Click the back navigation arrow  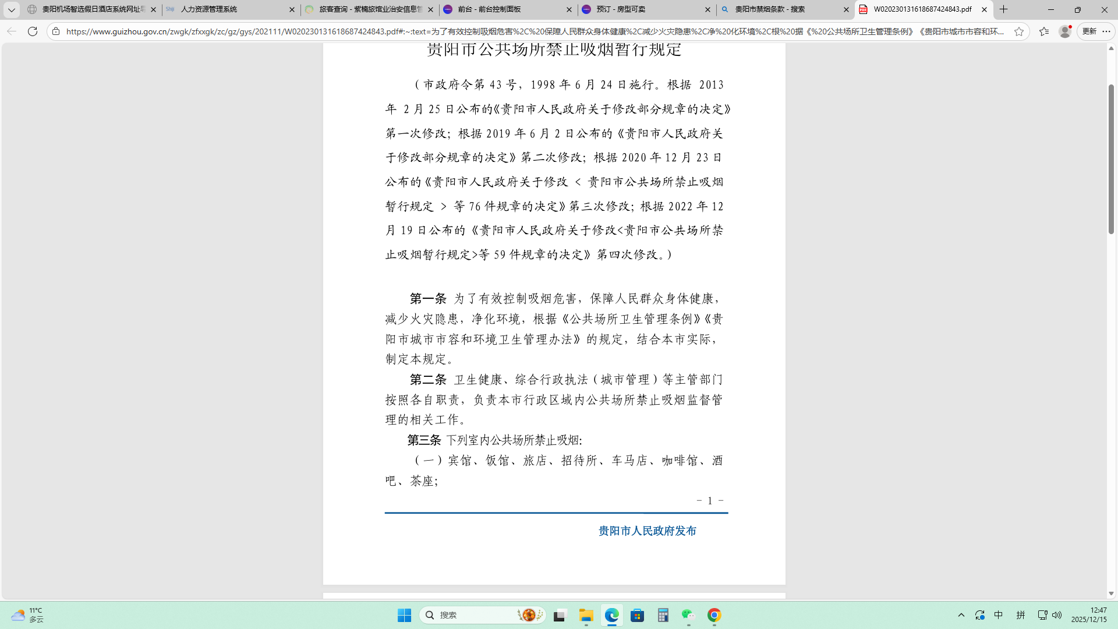pyautogui.click(x=12, y=31)
